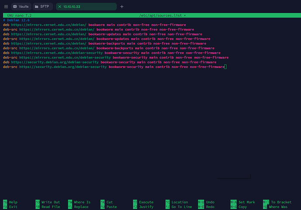Click the deb security.debian.org line
The width and height of the screenshot is (301, 210).
click(x=109, y=62)
